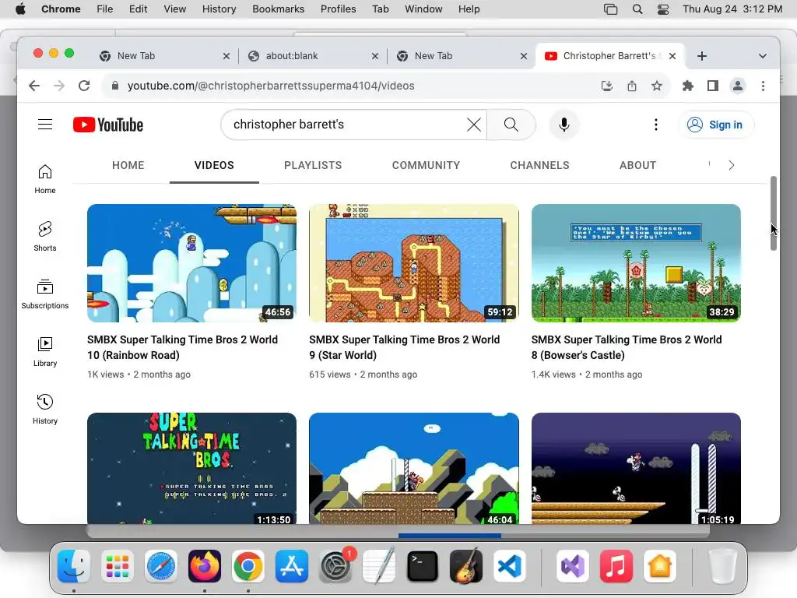Open Control Center in menu bar
This screenshot has width=797, height=598.
tap(663, 9)
